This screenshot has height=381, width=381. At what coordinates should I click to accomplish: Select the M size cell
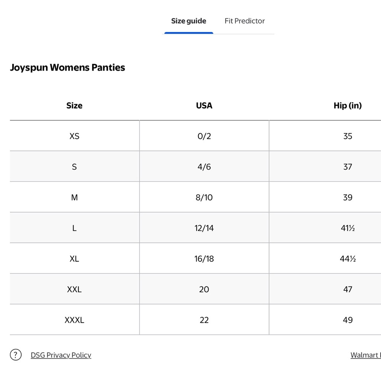(x=74, y=197)
